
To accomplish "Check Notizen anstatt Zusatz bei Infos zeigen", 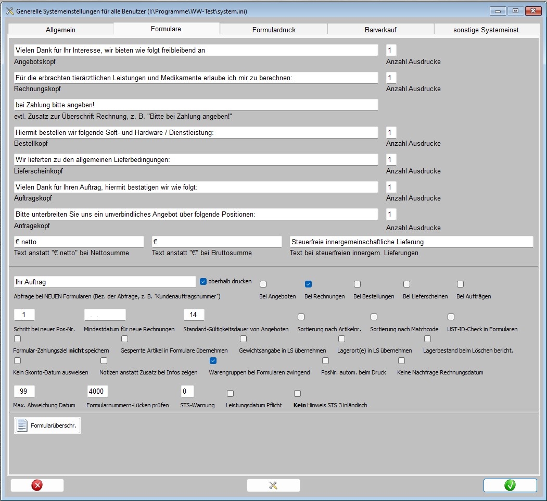I will coord(104,361).
